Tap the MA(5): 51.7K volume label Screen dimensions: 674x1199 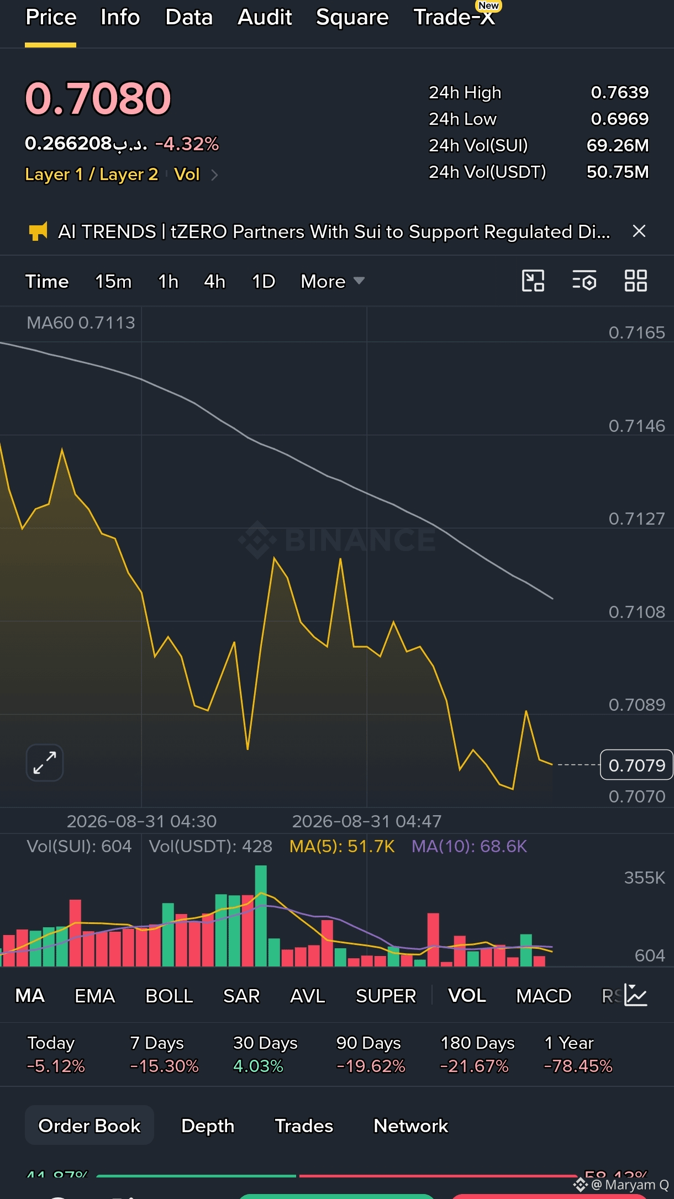[x=342, y=846]
